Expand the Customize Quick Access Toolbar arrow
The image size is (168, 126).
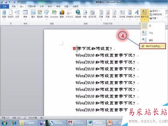tap(18, 2)
